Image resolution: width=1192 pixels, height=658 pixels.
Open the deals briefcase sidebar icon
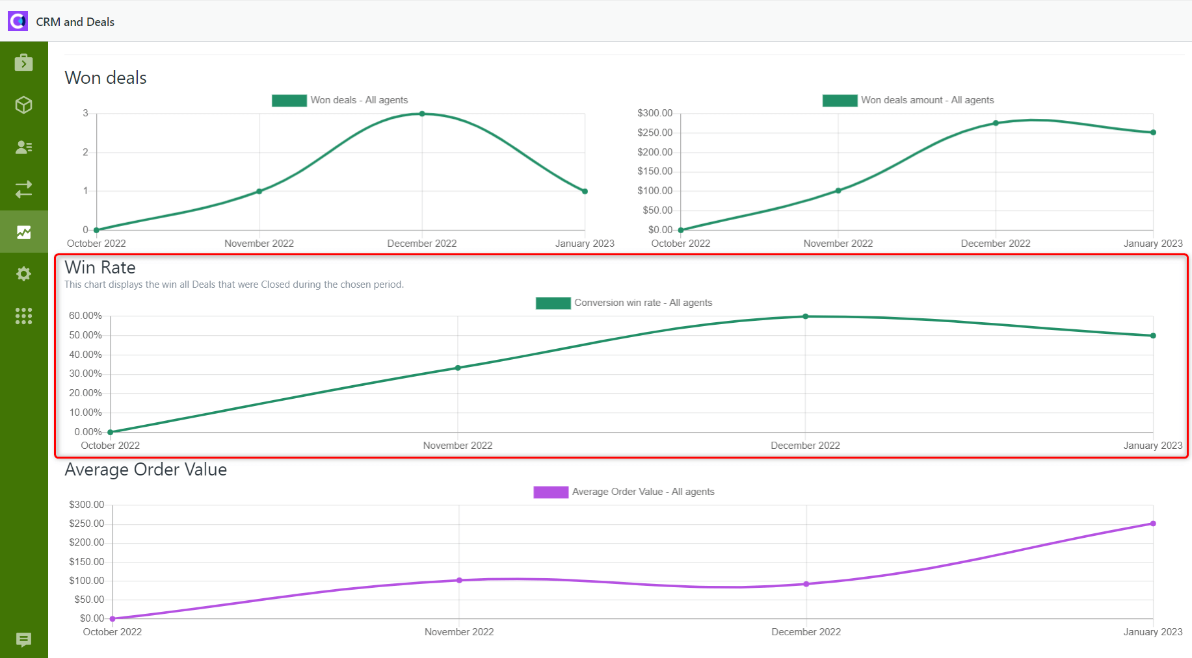click(24, 62)
